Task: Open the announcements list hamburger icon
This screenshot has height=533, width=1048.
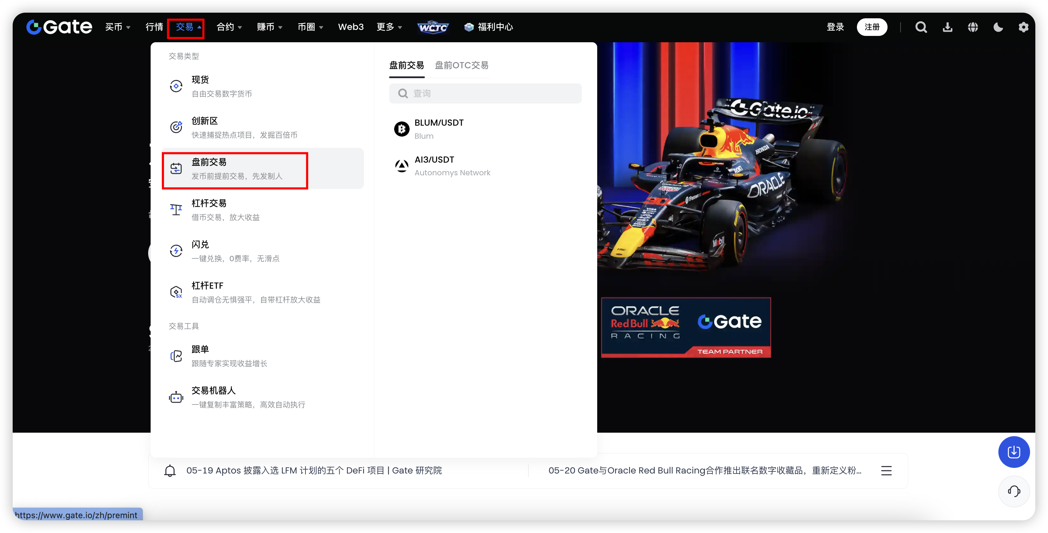Action: click(886, 471)
